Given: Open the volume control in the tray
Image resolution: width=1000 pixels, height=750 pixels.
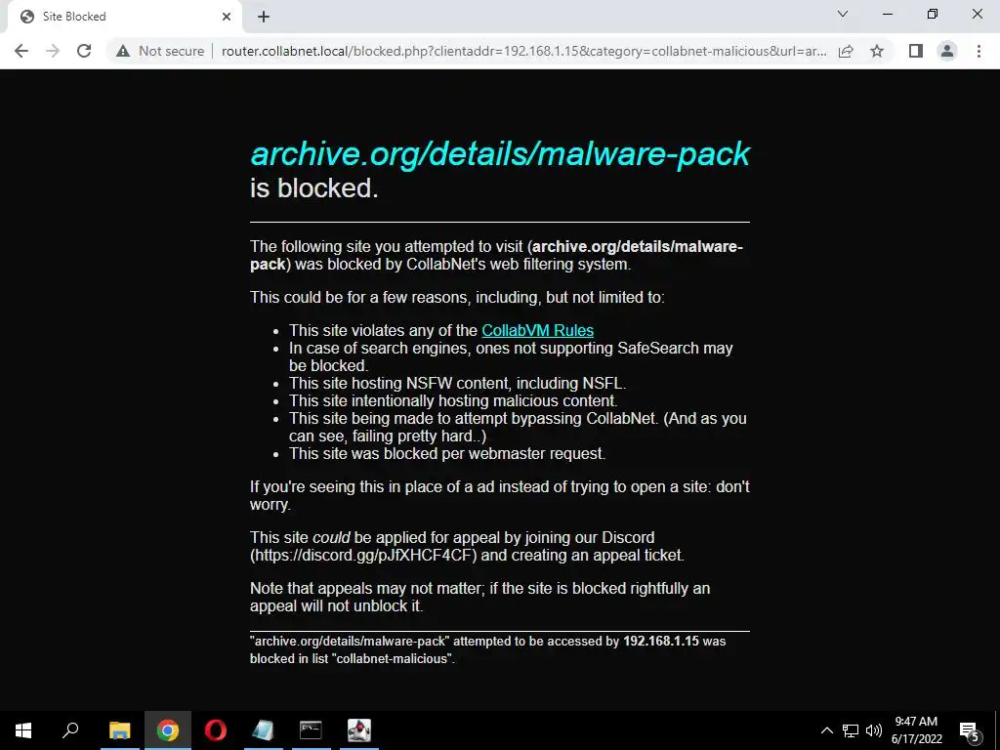Looking at the screenshot, I should 873,730.
